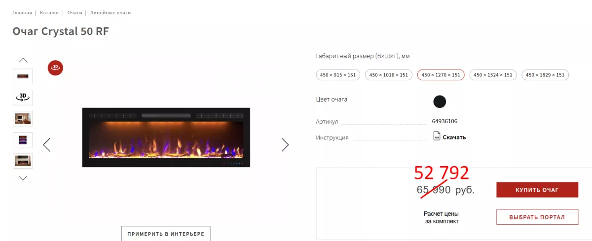Screen dimensions: 592x241
Task: Select size 450 × 1524 × 151
Action: coord(493,75)
